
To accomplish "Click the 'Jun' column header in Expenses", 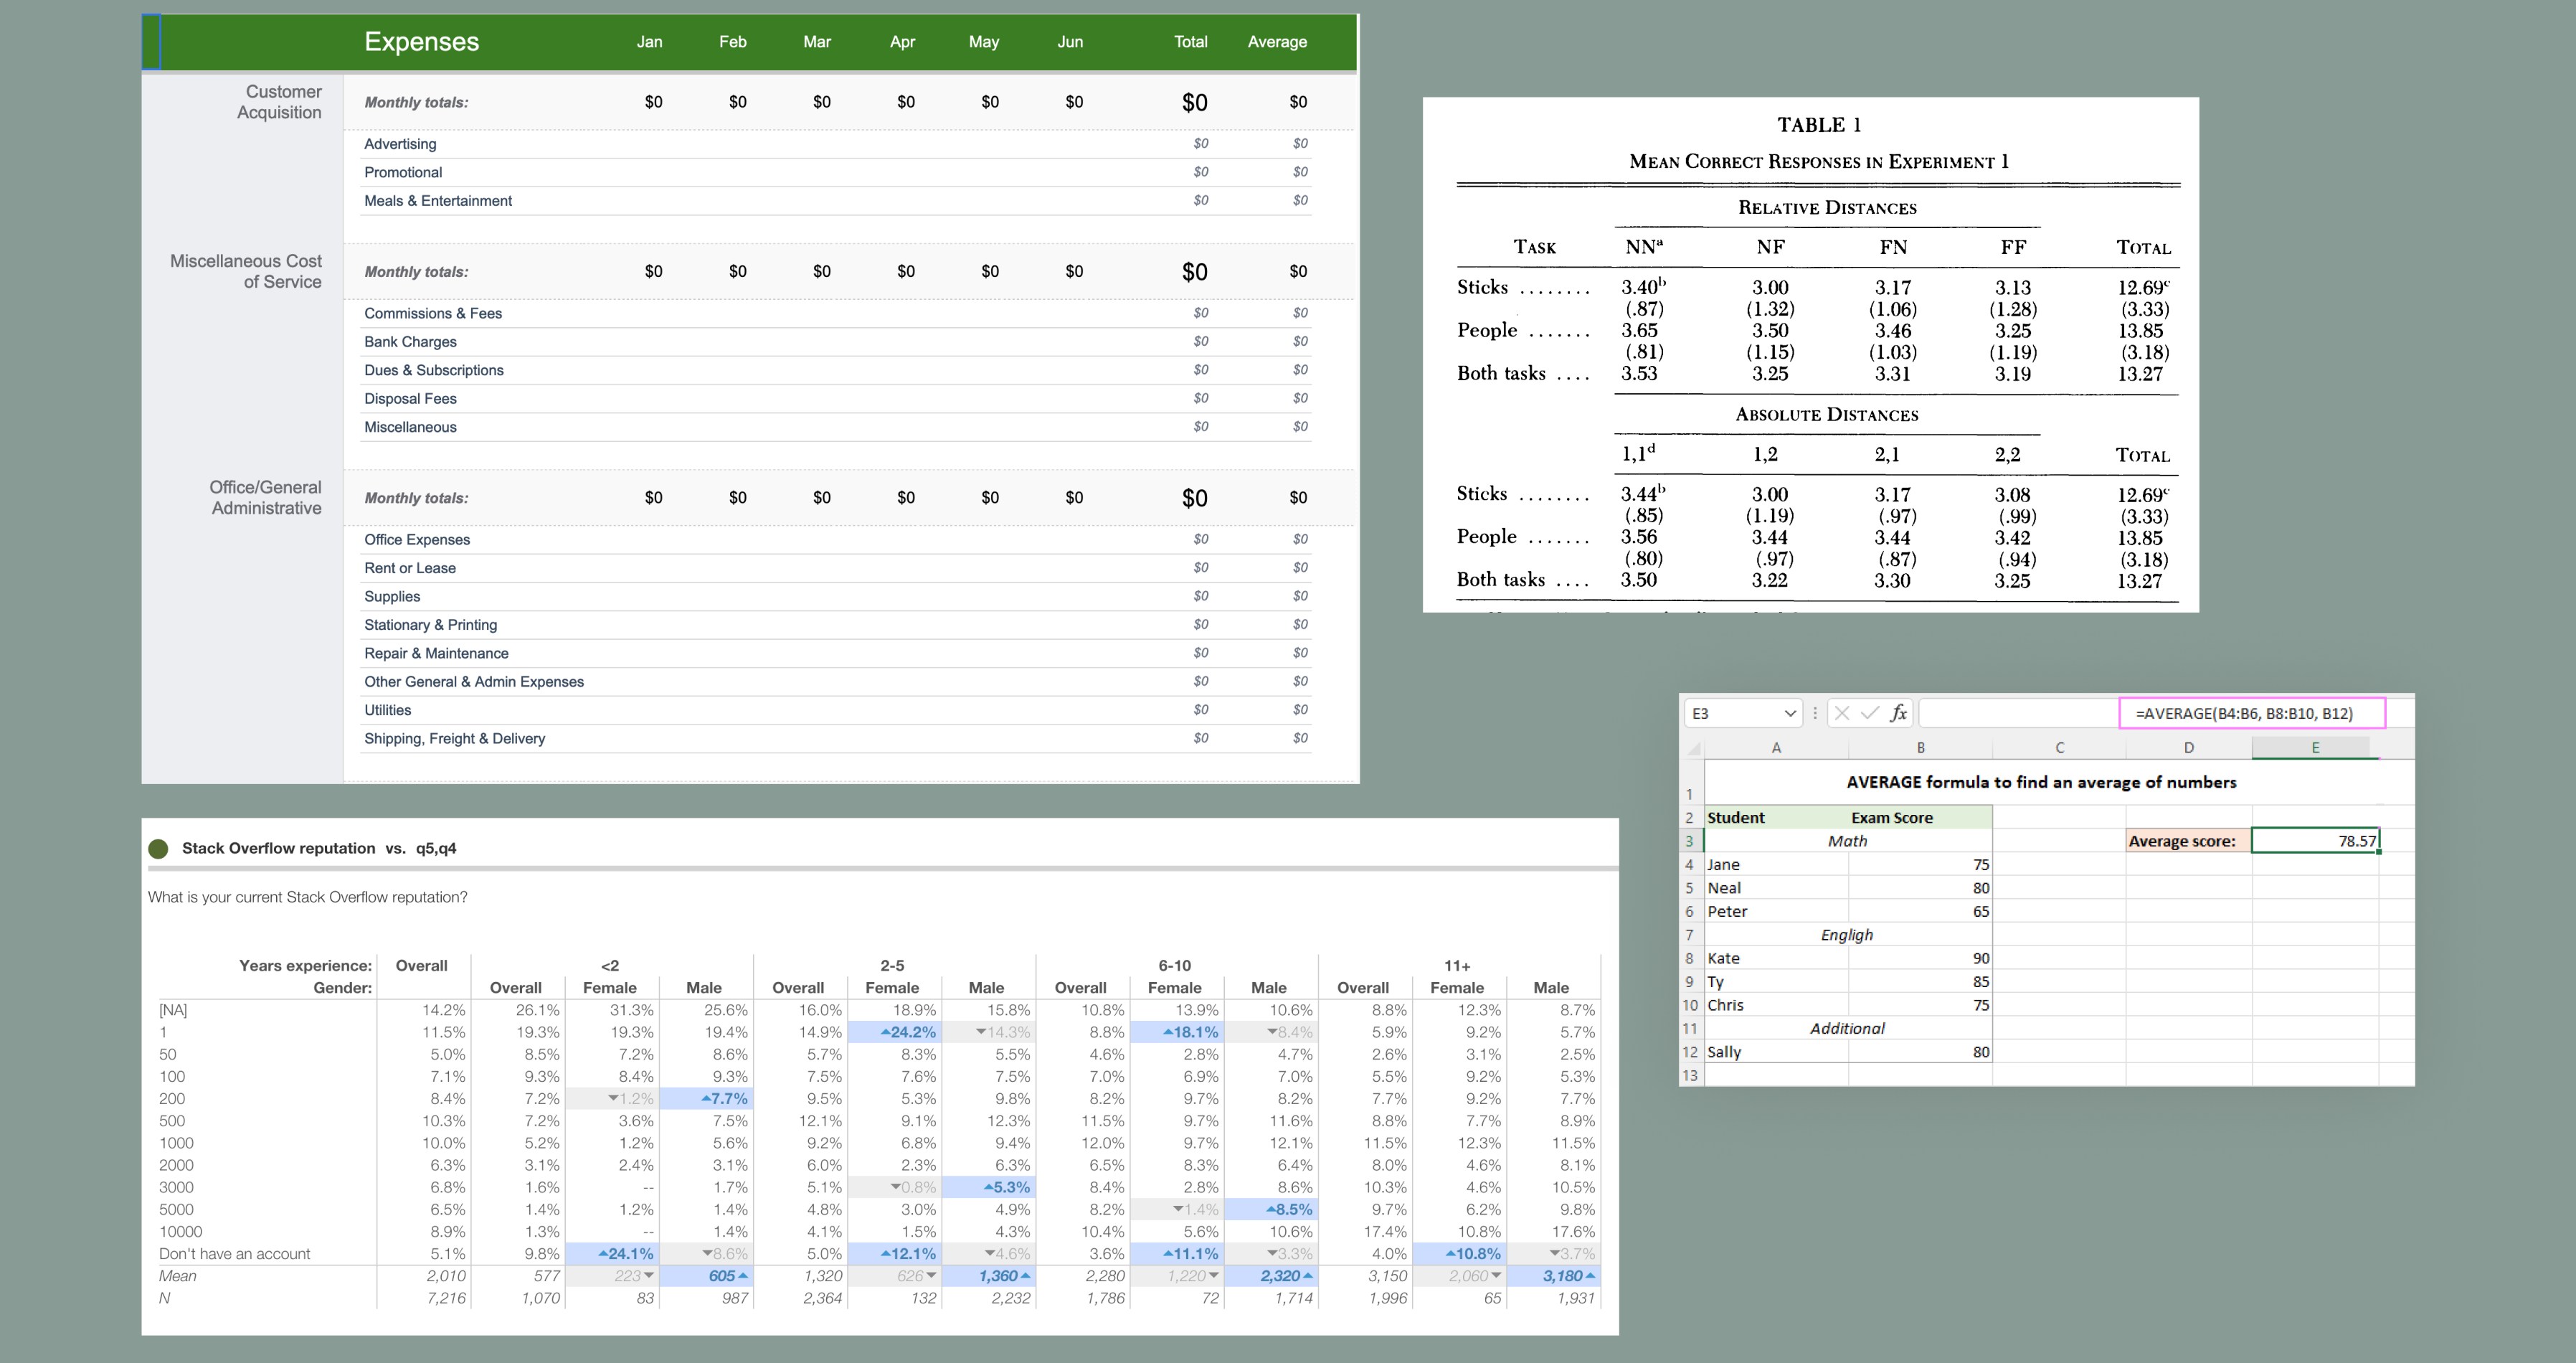I will [x=1070, y=42].
